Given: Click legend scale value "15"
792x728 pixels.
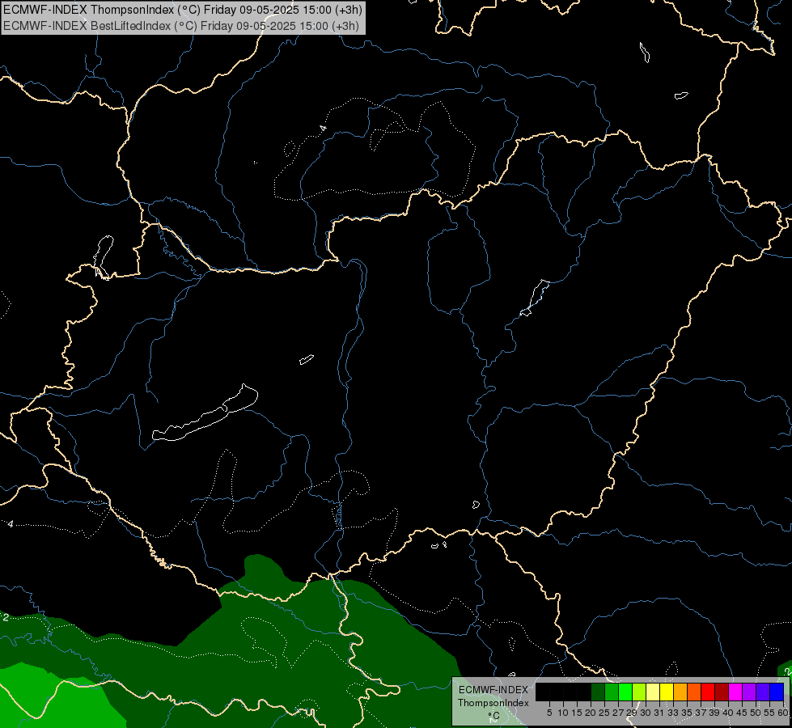Looking at the screenshot, I should [x=577, y=713].
